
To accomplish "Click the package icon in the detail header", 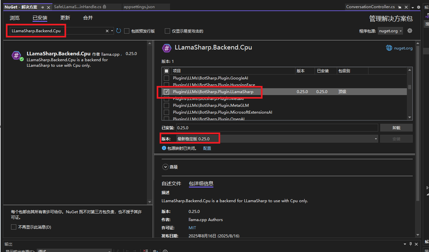I will (x=167, y=48).
